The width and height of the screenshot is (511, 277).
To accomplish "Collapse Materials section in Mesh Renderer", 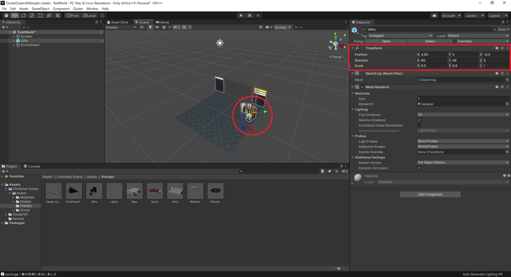I will pos(353,93).
